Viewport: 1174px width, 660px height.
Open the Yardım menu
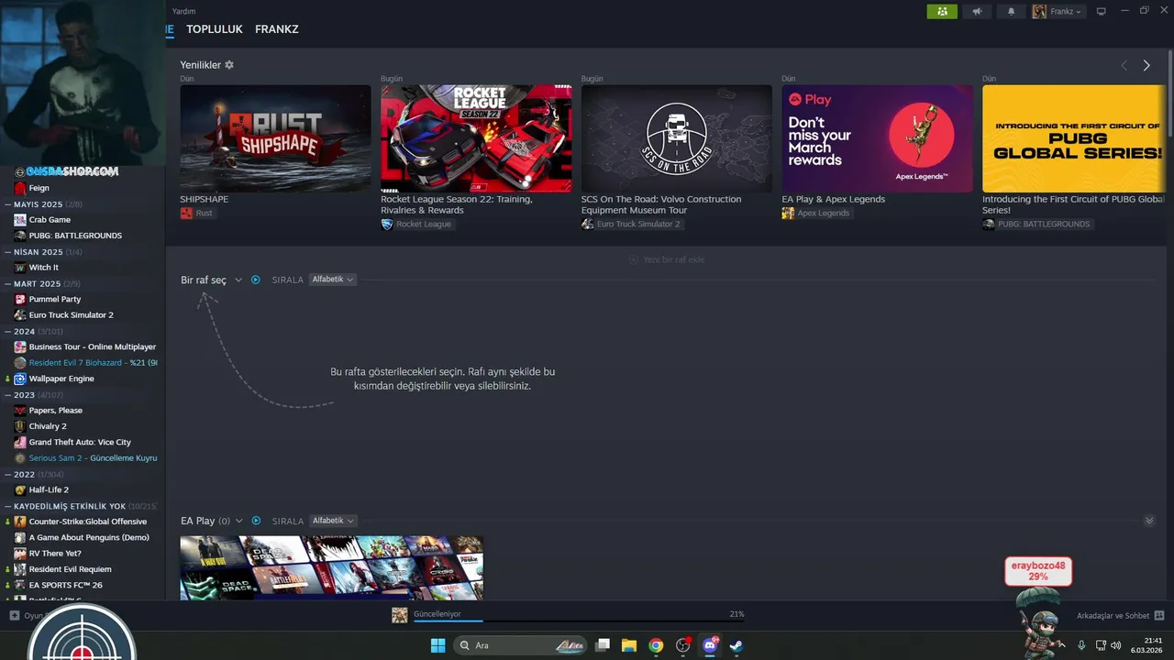[183, 12]
